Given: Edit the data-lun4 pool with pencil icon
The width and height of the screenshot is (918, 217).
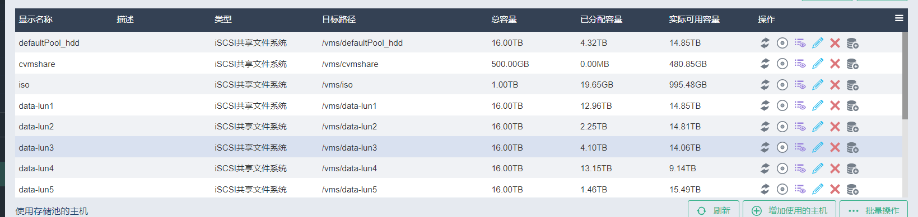Looking at the screenshot, I should (818, 168).
